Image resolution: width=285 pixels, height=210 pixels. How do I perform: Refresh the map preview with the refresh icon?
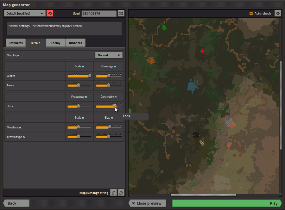coord(278,13)
